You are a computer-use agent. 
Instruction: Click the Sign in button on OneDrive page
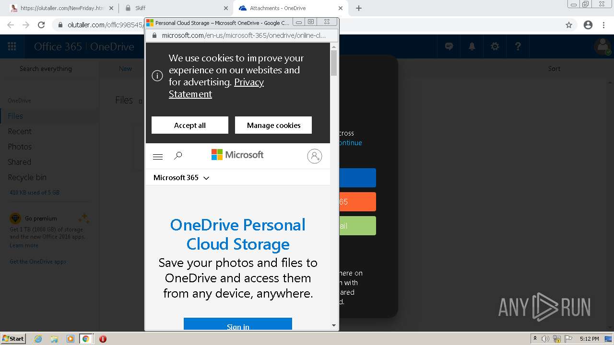click(x=238, y=324)
